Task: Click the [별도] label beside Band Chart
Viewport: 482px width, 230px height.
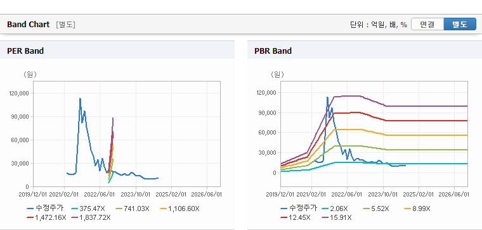Action: tap(65, 25)
